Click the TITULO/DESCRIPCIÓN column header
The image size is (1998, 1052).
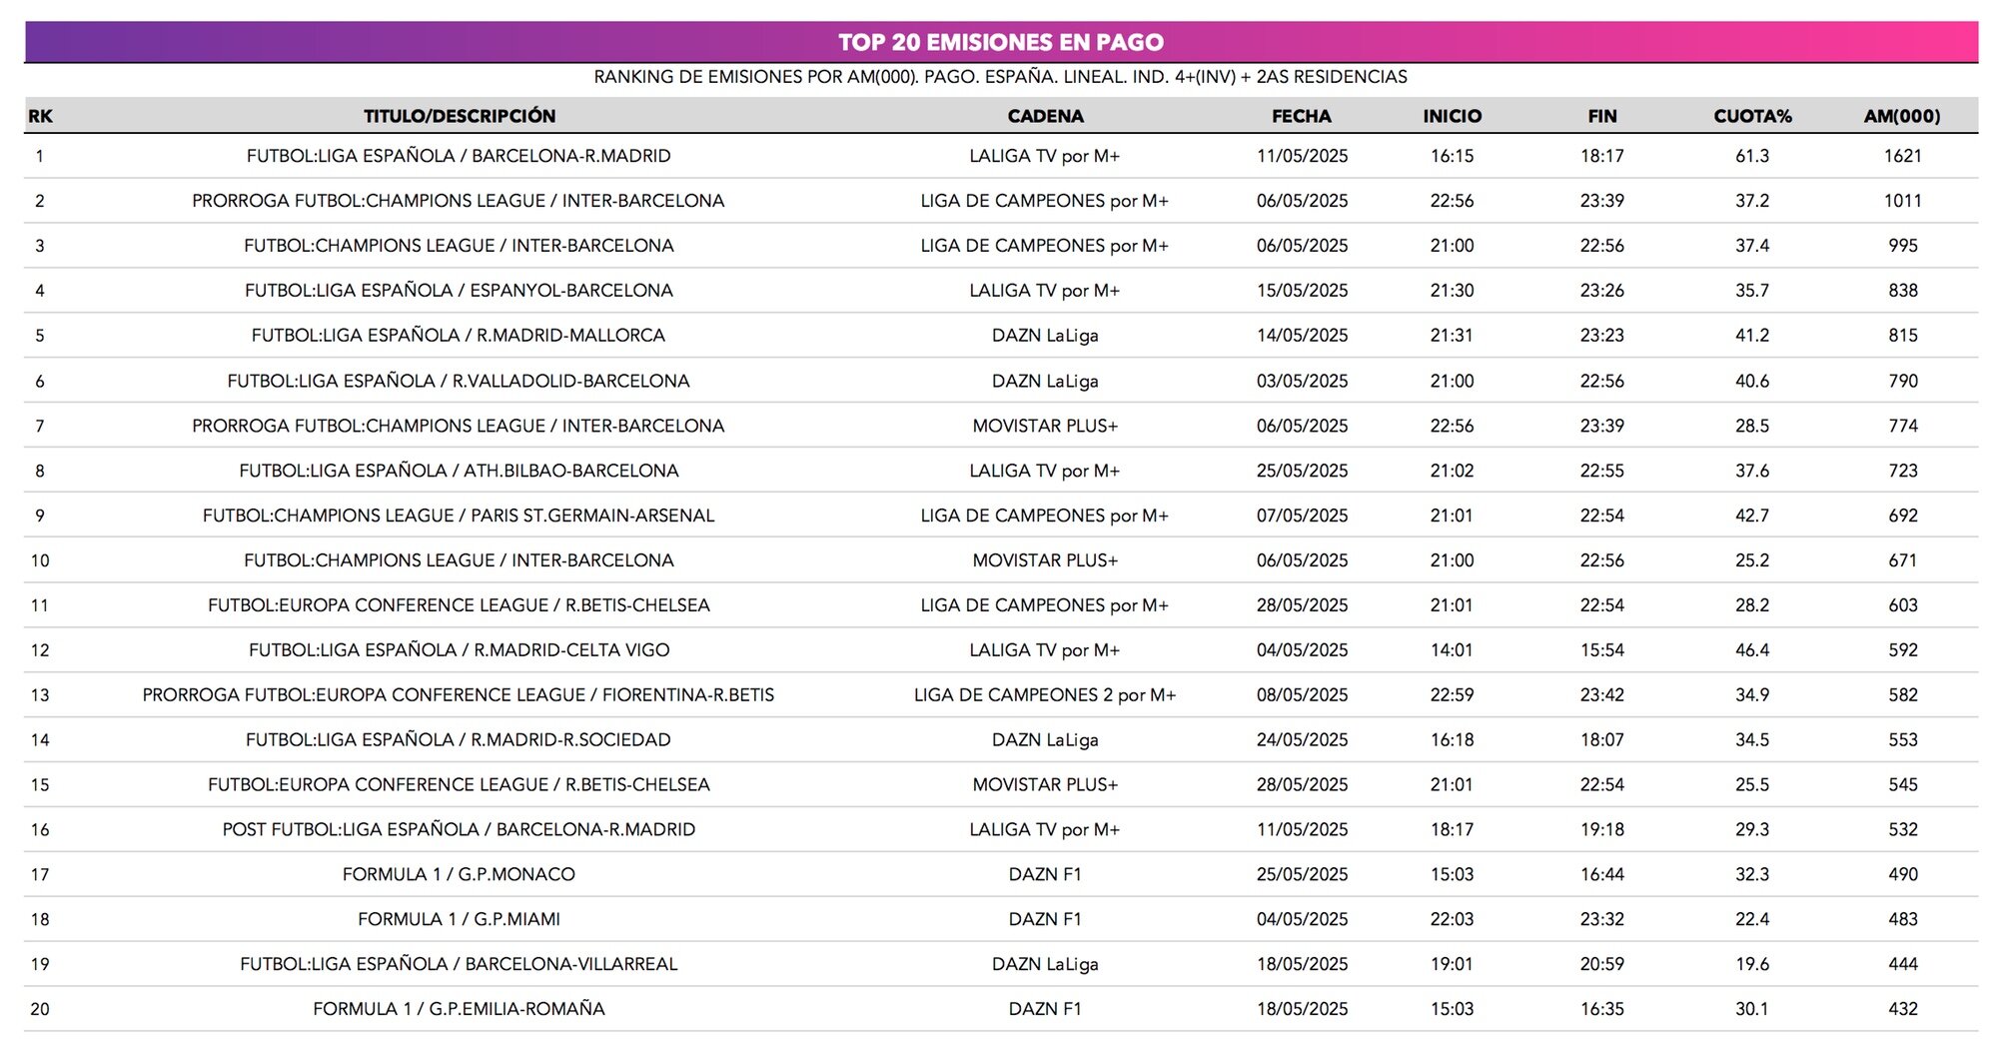coord(460,116)
